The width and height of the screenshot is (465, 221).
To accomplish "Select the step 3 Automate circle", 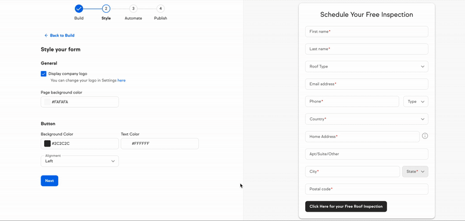I will [x=133, y=9].
